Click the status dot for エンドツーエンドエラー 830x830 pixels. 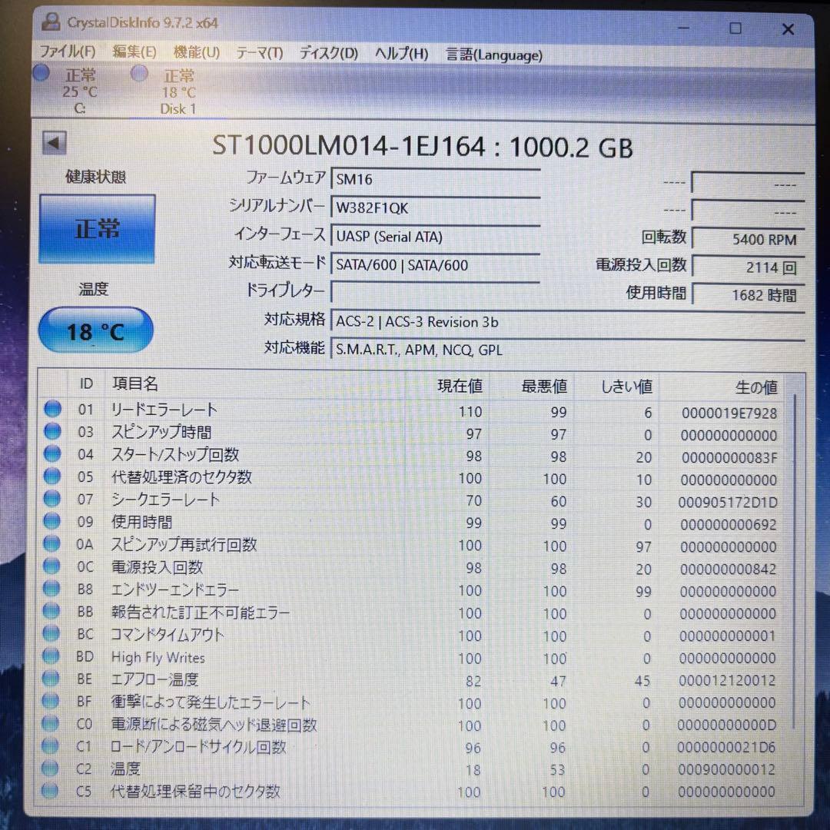[51, 588]
